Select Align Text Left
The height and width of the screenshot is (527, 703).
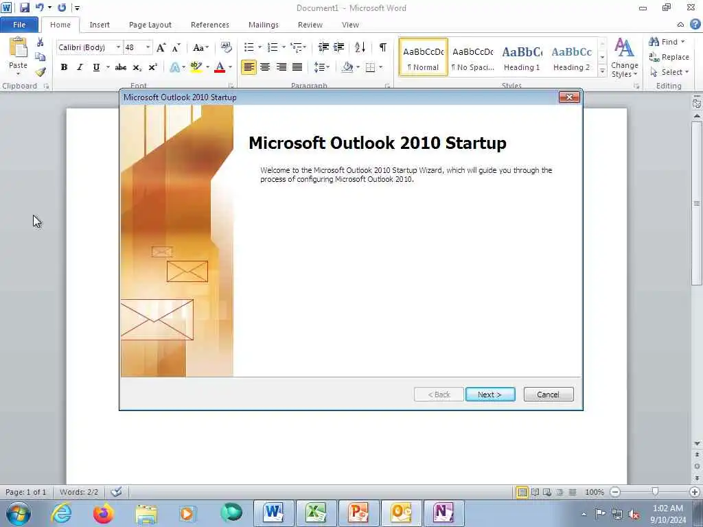pyautogui.click(x=249, y=67)
